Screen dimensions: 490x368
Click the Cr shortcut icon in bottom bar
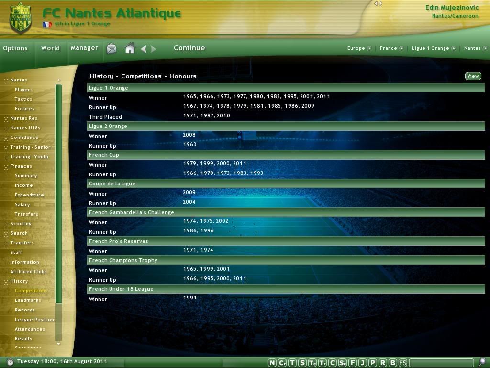[282, 363]
